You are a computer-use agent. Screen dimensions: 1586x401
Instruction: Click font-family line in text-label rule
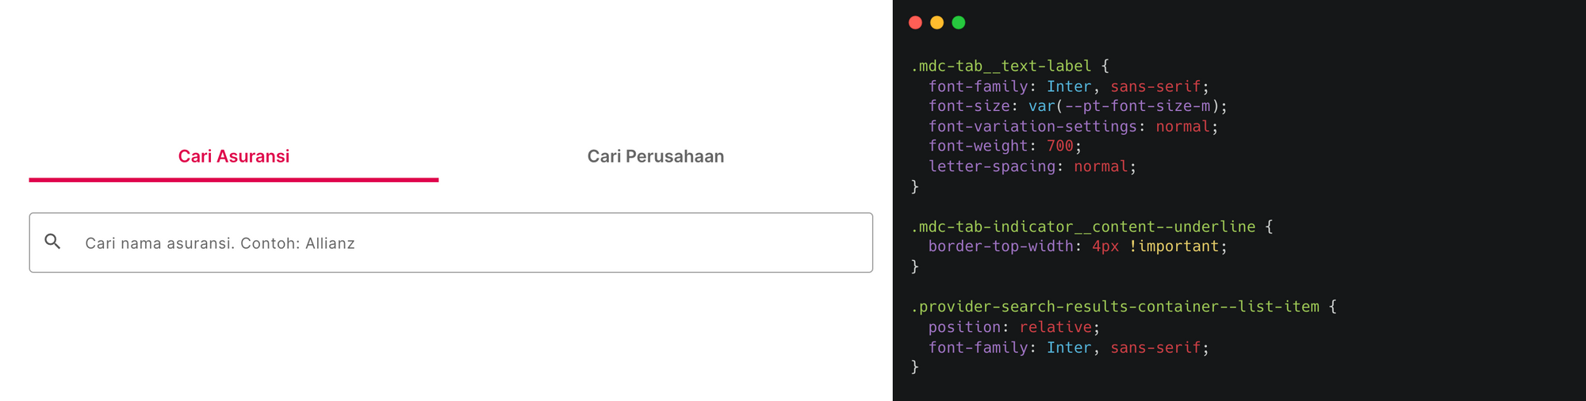point(1069,86)
